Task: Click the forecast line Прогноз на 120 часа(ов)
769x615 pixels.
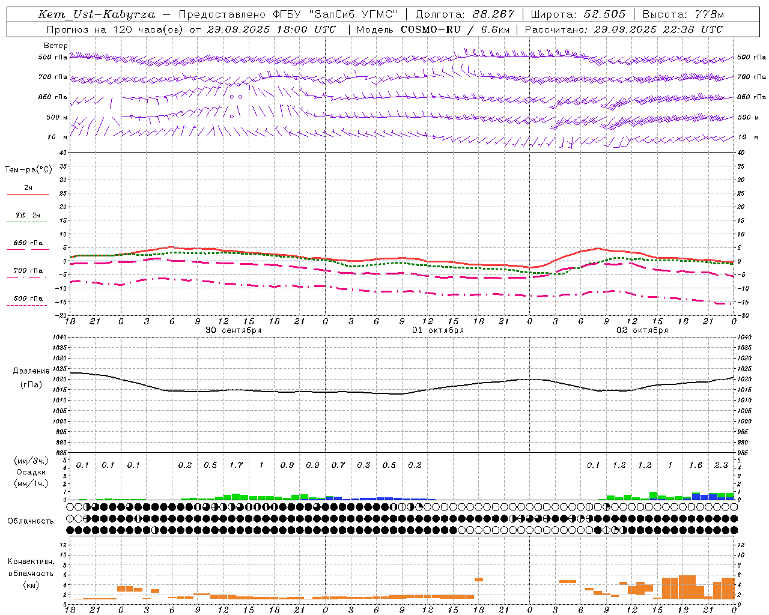Action: 115,29
